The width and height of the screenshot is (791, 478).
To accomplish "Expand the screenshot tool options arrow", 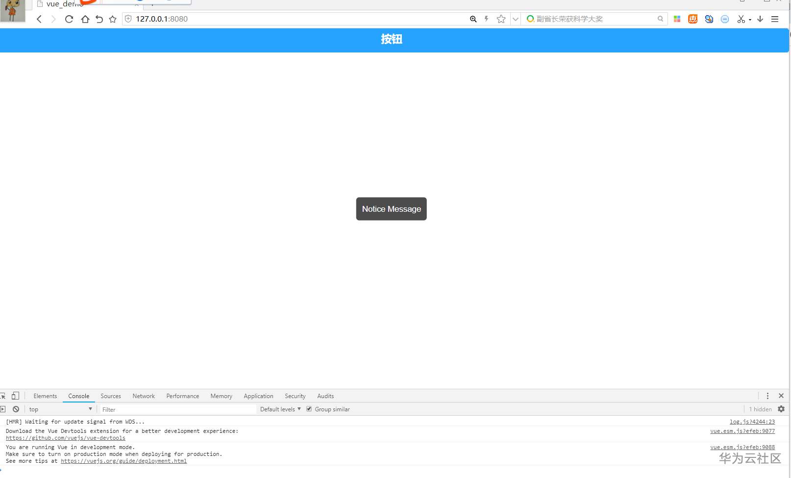I will tap(750, 20).
